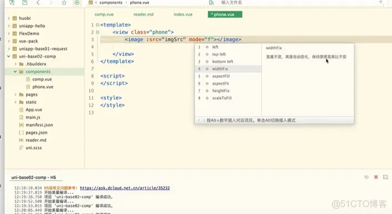The width and height of the screenshot is (392, 214).
Task: Click the bookmark star icon
Action: 64,2
